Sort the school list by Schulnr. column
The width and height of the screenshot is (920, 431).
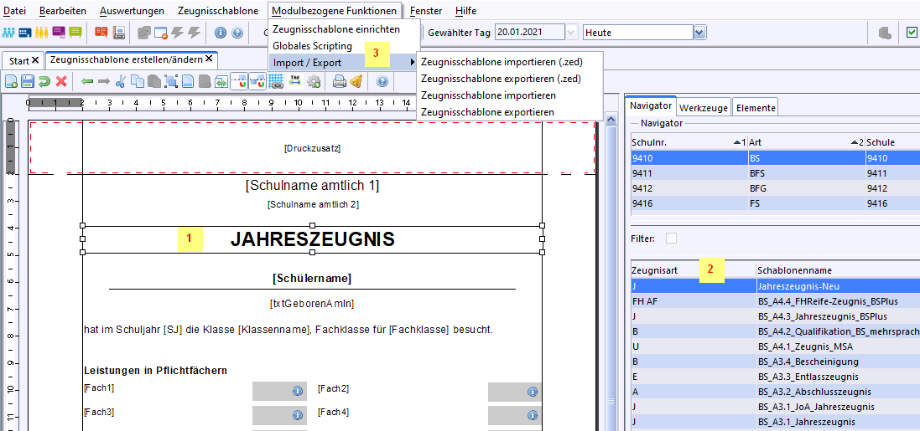tap(689, 142)
